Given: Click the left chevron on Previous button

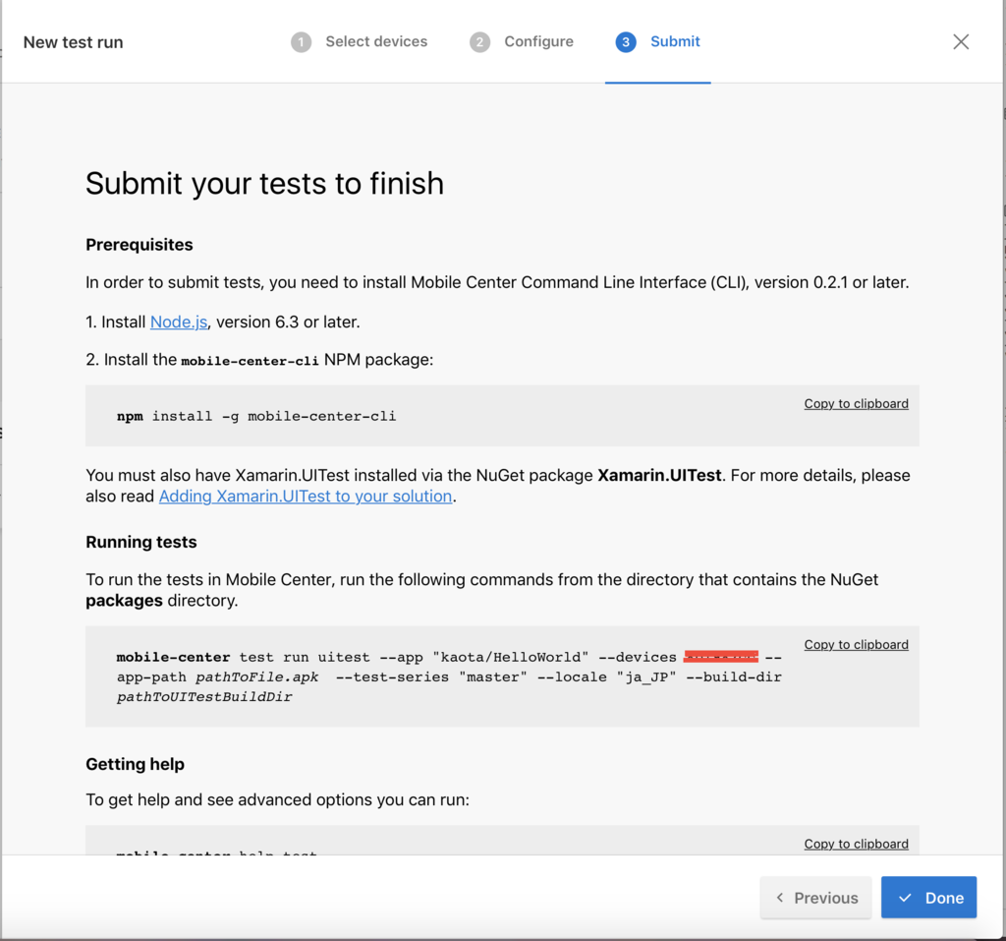Looking at the screenshot, I should tap(779, 898).
